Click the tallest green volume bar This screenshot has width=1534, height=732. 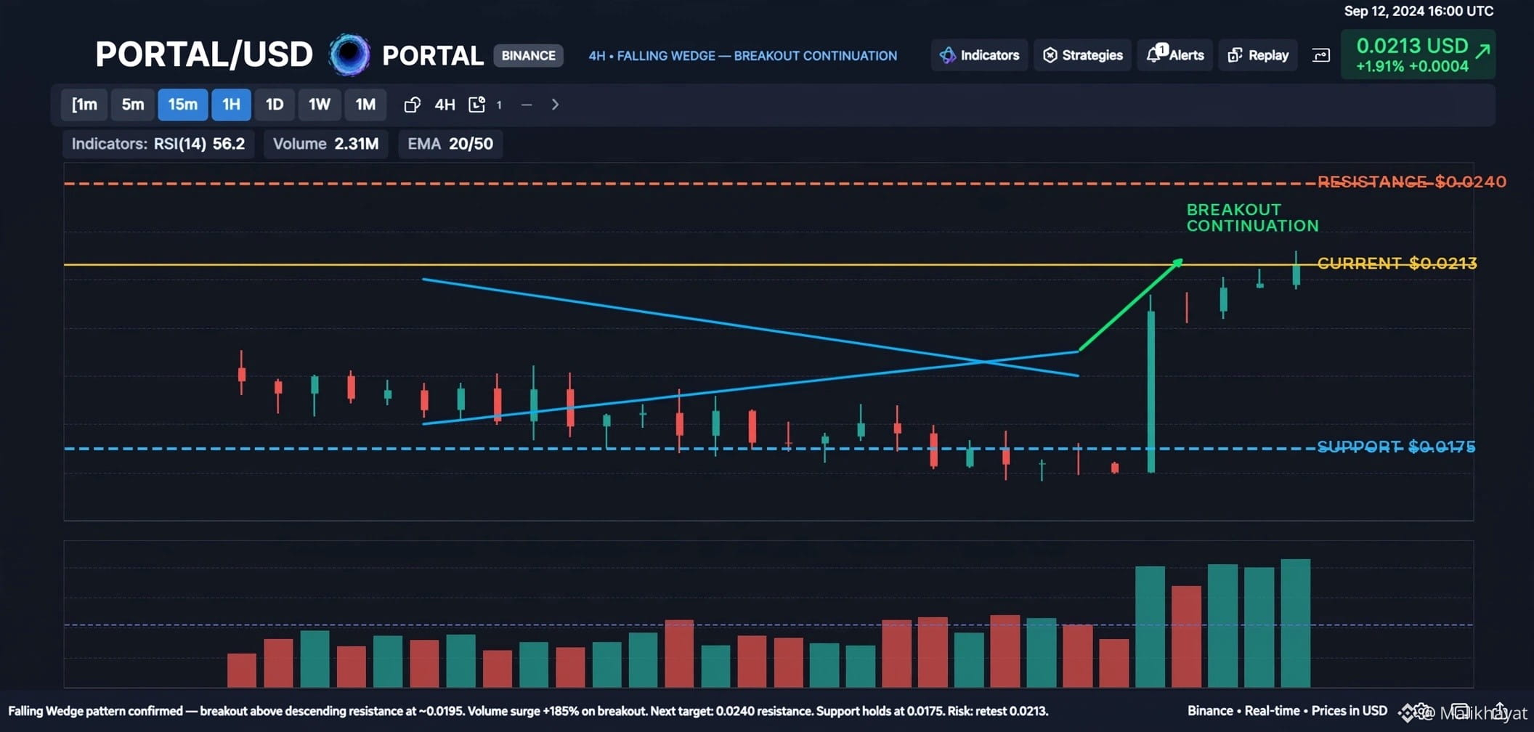1296,623
